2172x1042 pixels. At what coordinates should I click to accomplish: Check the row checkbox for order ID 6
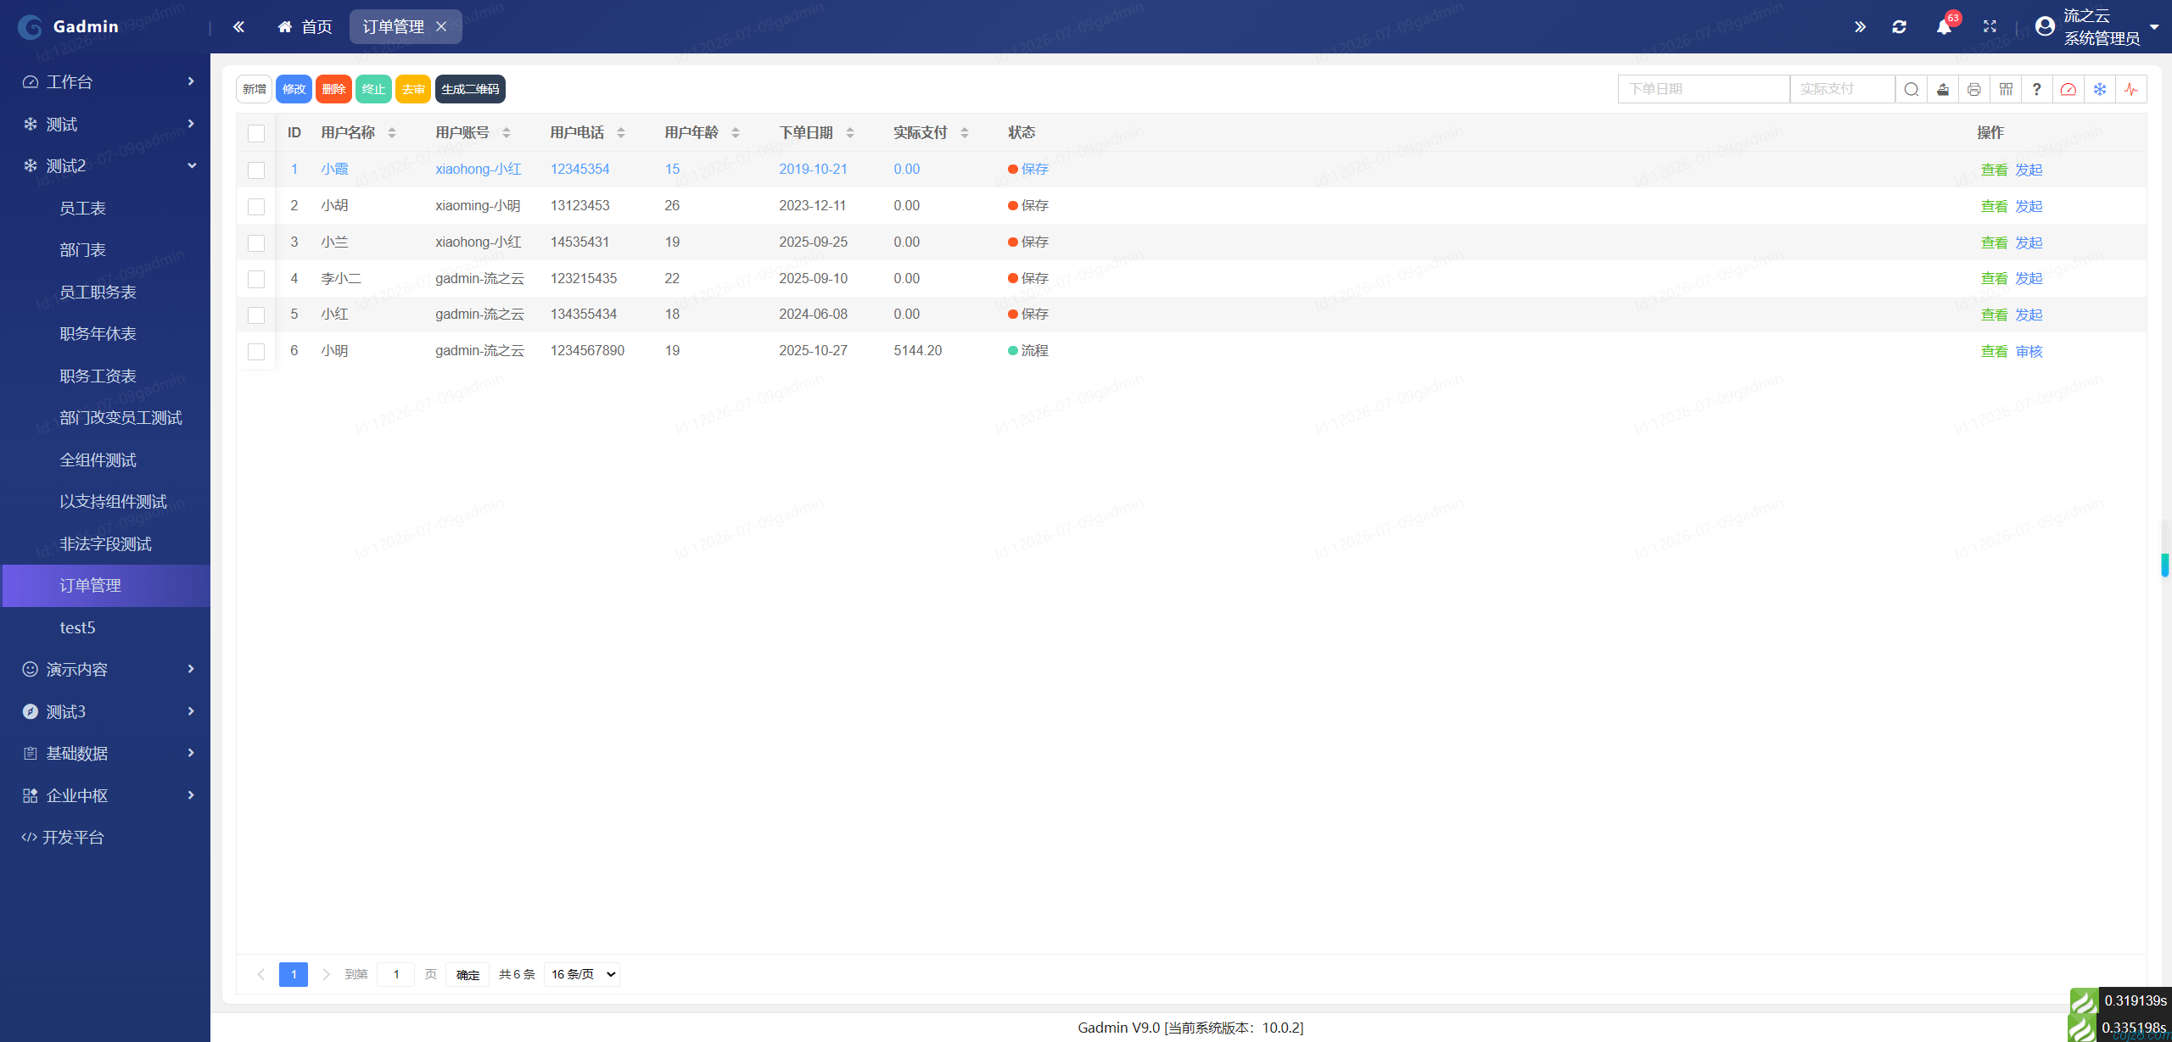tap(256, 351)
